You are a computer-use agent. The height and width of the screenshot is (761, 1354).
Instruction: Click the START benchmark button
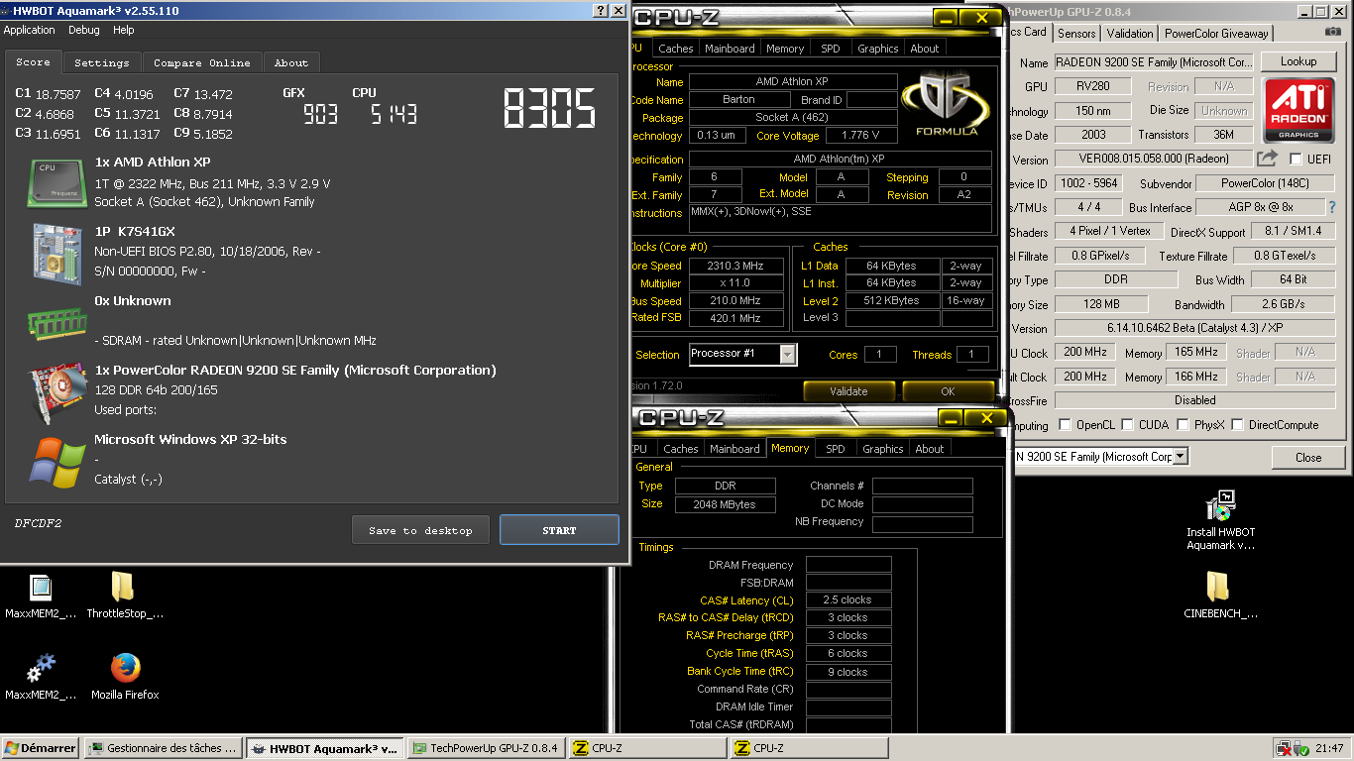click(x=559, y=530)
